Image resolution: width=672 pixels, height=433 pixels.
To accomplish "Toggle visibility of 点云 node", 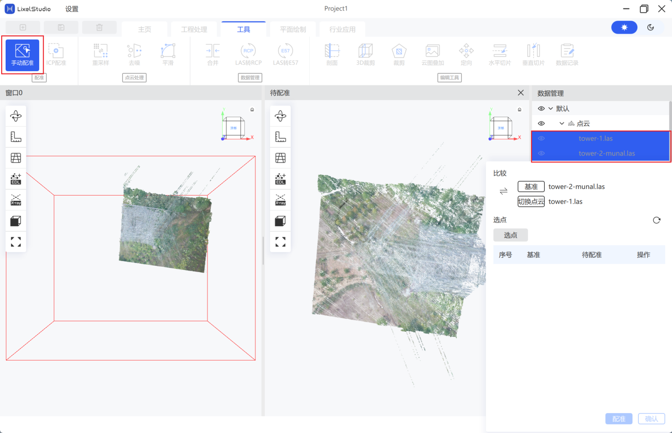I will click(x=541, y=124).
